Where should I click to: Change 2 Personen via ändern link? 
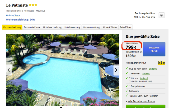pos(146,73)
